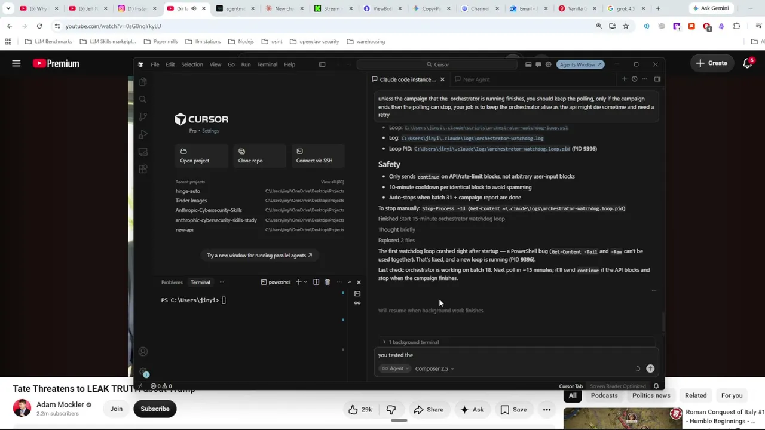Viewport: 765px width, 430px height.
Task: Switch to Problems panel tab
Action: pyautogui.click(x=172, y=282)
